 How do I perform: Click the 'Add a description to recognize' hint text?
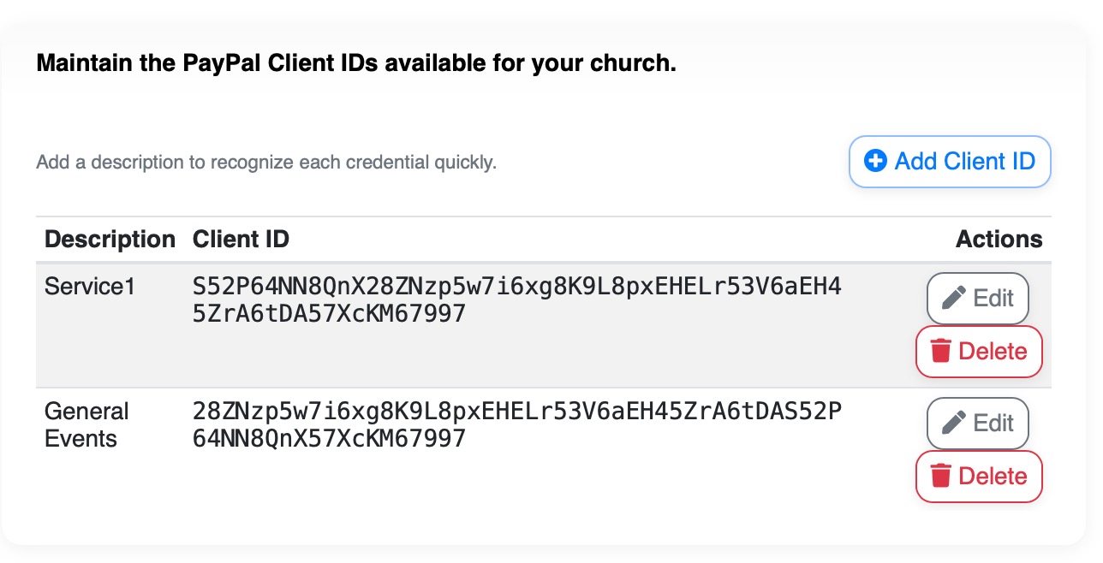click(x=266, y=162)
